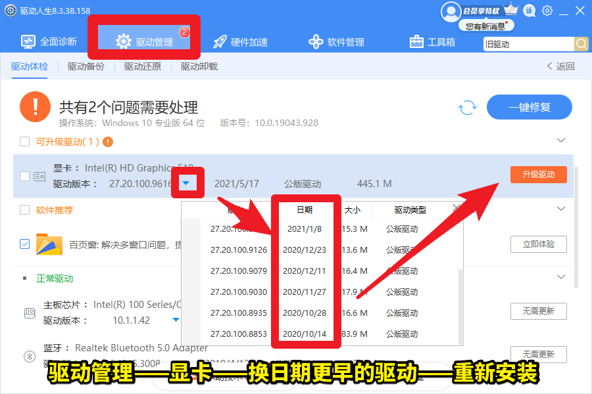Click the large orange exclamation alert icon
592x394 pixels.
click(35, 106)
